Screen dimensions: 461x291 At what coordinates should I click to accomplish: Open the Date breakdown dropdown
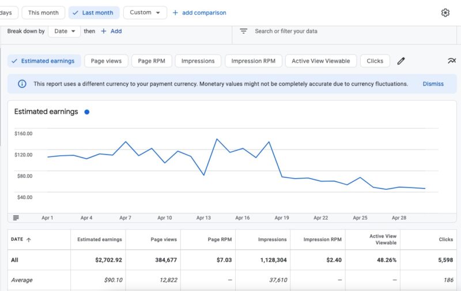click(64, 32)
